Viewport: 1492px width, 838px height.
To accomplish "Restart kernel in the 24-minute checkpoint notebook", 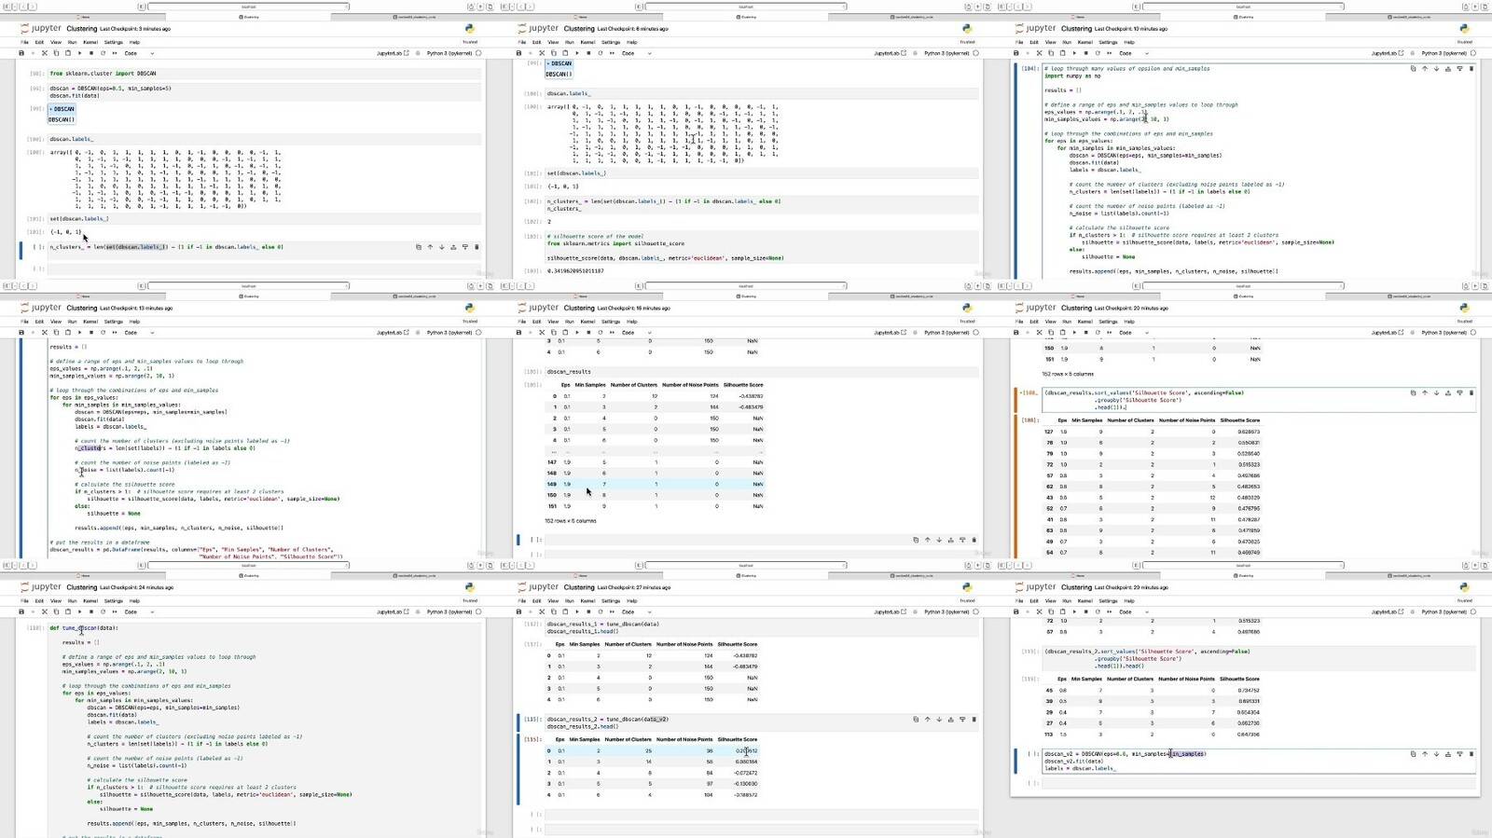I will pos(103,611).
